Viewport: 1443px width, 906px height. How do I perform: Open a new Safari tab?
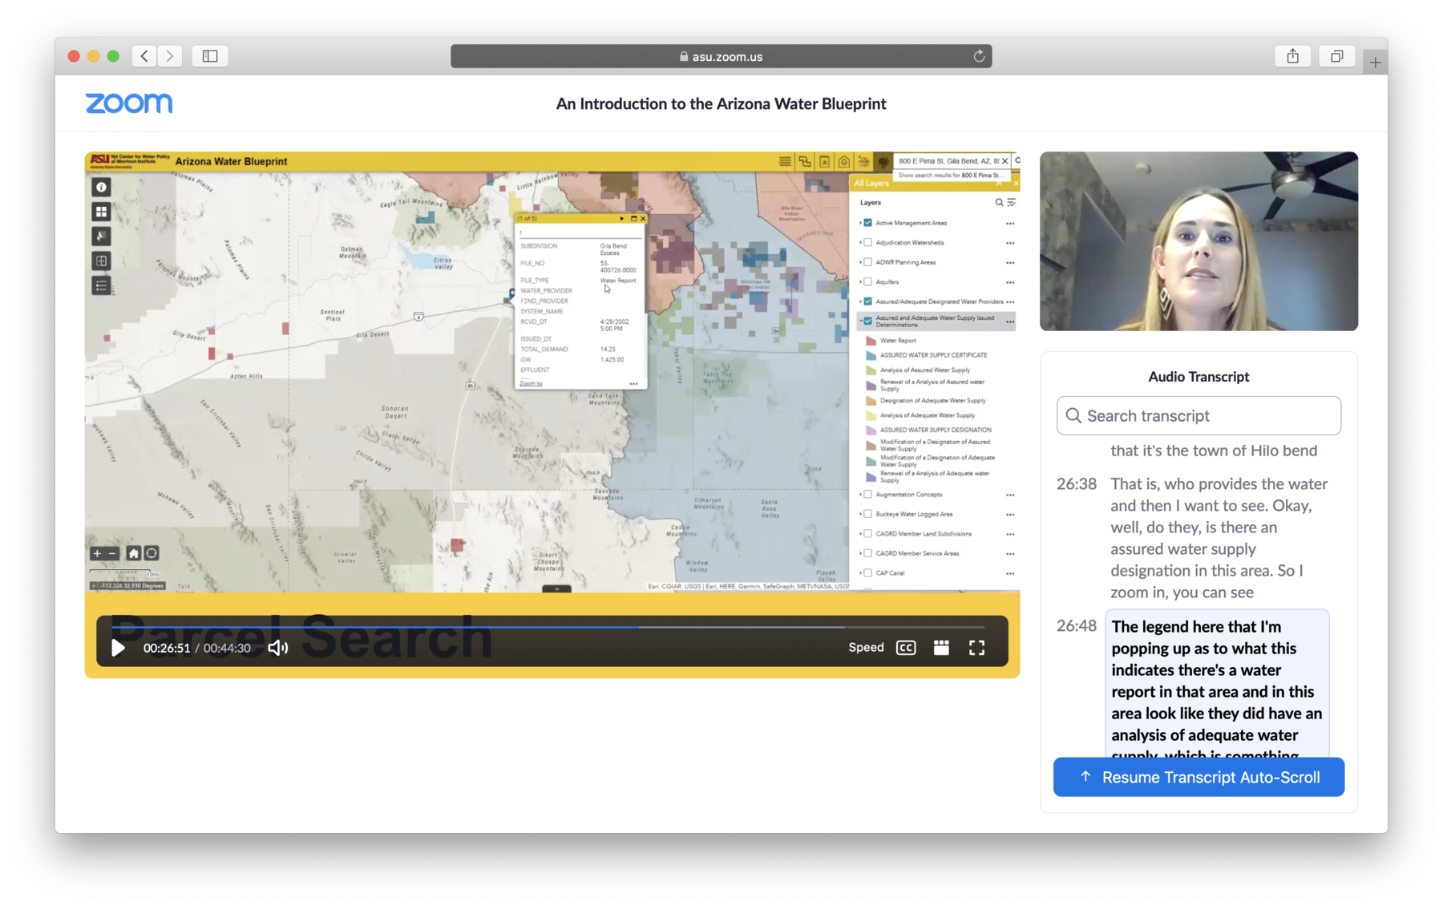(1375, 62)
